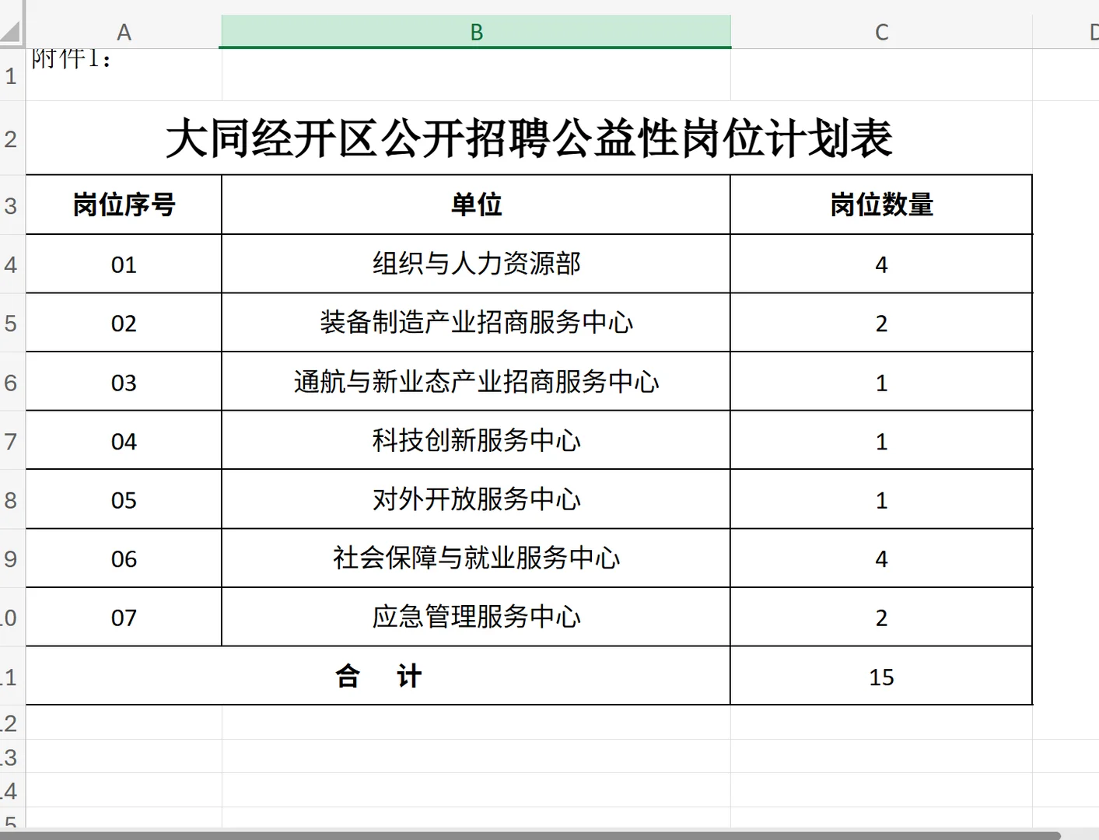Click the cell 通航与新业态产业招商服务中心
Screen dimensions: 1099x840
tap(475, 382)
